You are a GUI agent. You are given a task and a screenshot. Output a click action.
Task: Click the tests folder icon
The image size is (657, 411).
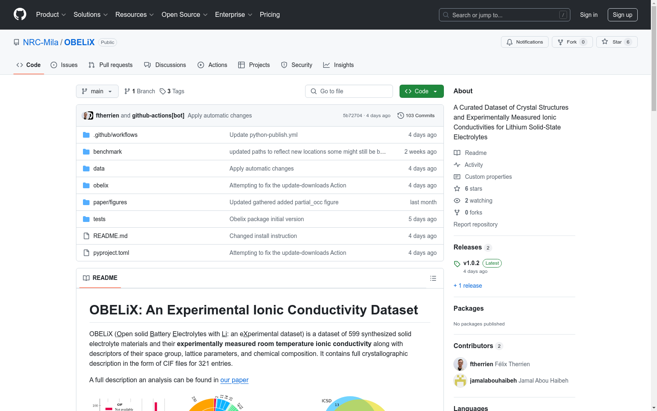pyautogui.click(x=86, y=219)
